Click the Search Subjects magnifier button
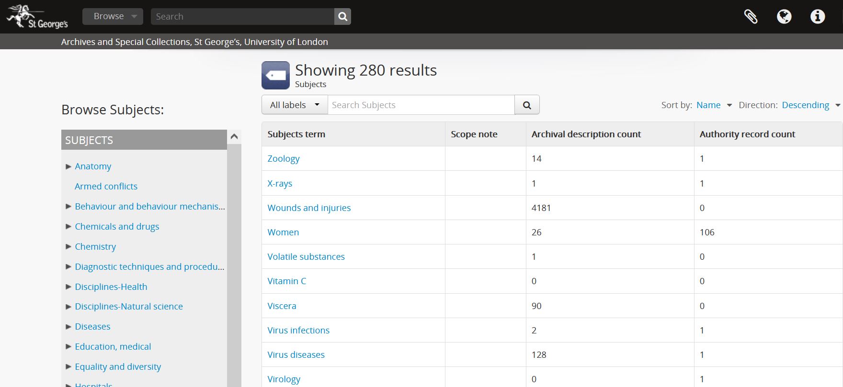This screenshot has width=843, height=387. (527, 105)
